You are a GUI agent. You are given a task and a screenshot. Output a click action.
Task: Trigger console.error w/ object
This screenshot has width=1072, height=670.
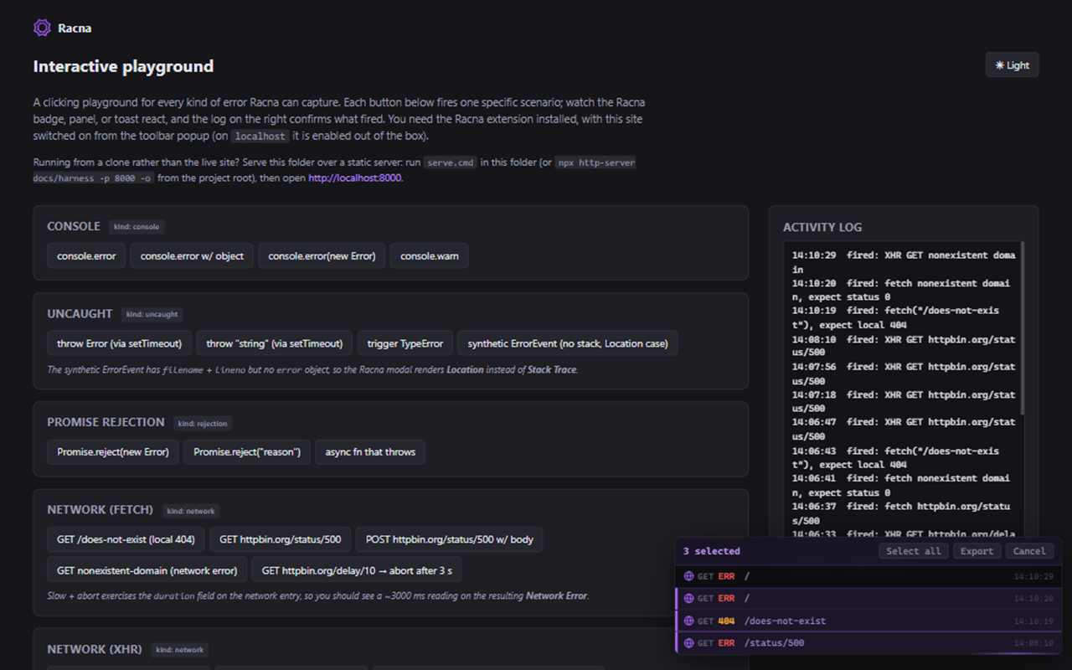[x=192, y=256]
